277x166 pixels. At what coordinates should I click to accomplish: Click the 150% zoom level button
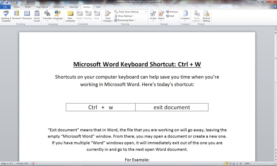click(x=247, y=164)
